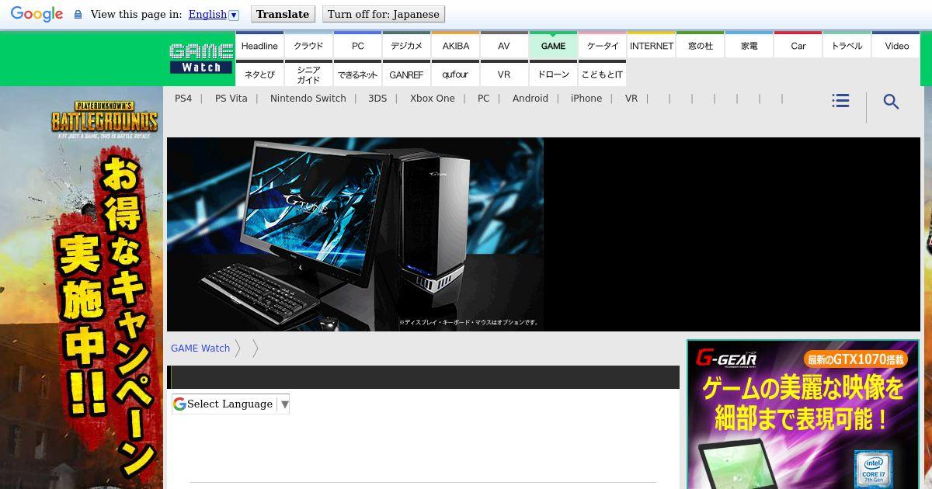The image size is (932, 489).
Task: Open the English language dropdown arrow
Action: tap(234, 15)
